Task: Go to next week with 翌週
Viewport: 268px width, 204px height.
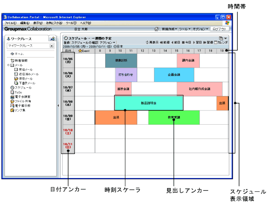Action: 208,42
